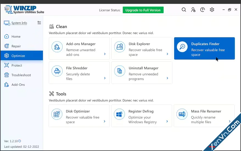Switch to the Repair section

point(22,46)
